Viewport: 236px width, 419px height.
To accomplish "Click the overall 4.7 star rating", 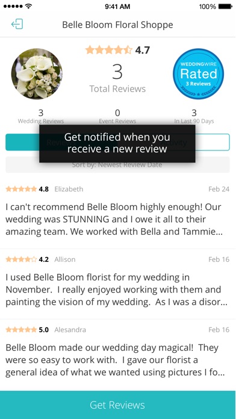I will coord(117,50).
